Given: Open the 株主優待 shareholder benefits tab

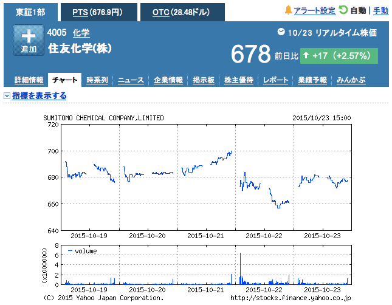Looking at the screenshot, I should 239,80.
